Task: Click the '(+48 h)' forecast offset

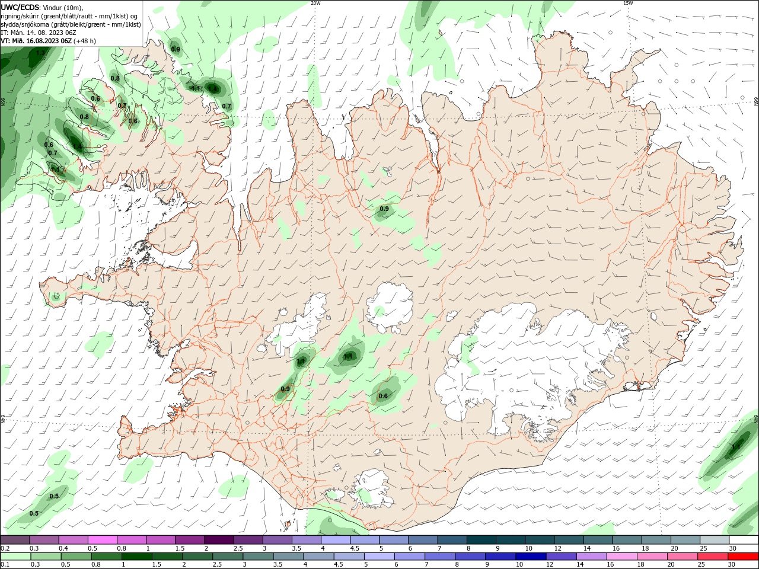Action: point(85,41)
